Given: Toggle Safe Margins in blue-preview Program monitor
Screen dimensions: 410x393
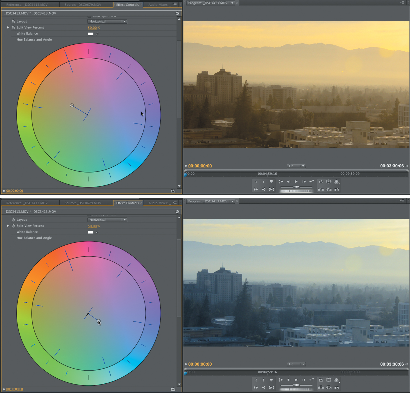Looking at the screenshot, I should pyautogui.click(x=329, y=380).
